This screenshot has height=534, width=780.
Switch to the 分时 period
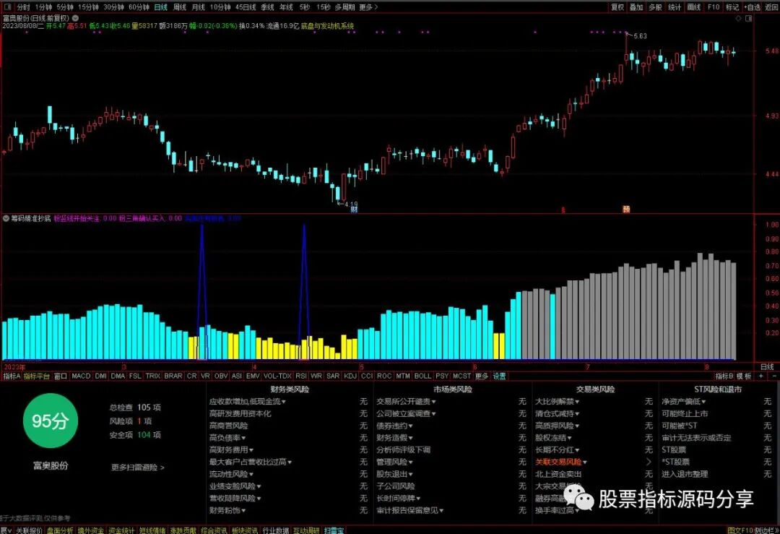tap(23, 7)
